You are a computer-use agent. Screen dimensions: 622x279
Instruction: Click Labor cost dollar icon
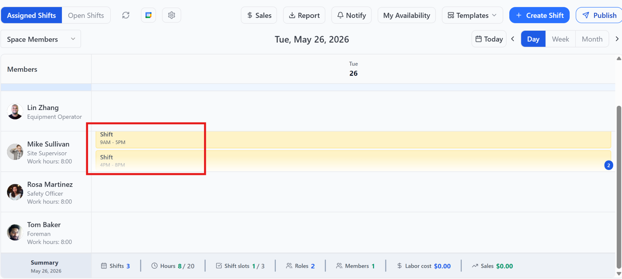399,266
